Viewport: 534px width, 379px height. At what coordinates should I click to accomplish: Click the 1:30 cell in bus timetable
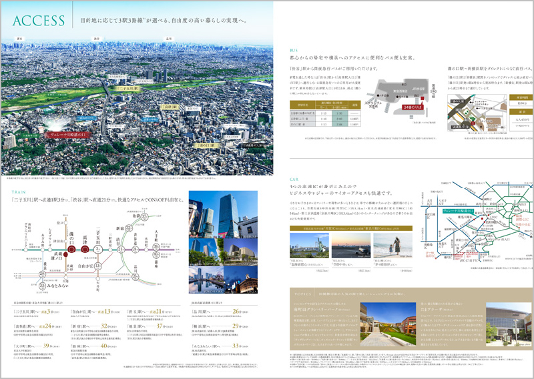click(340, 113)
